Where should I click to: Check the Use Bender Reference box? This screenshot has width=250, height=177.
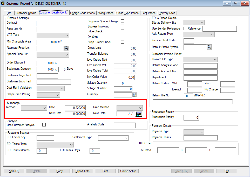point(185,29)
